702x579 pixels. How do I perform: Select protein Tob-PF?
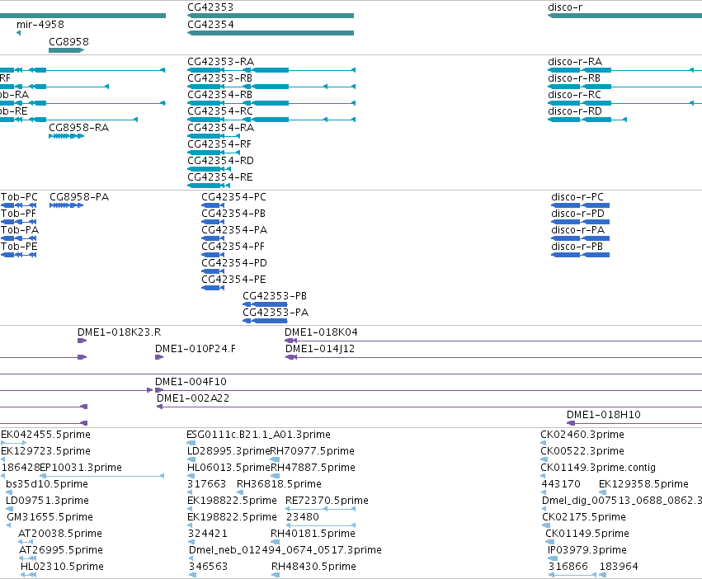18,214
